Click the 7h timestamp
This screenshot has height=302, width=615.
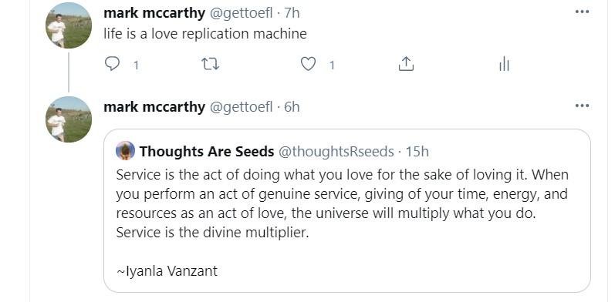tap(292, 13)
